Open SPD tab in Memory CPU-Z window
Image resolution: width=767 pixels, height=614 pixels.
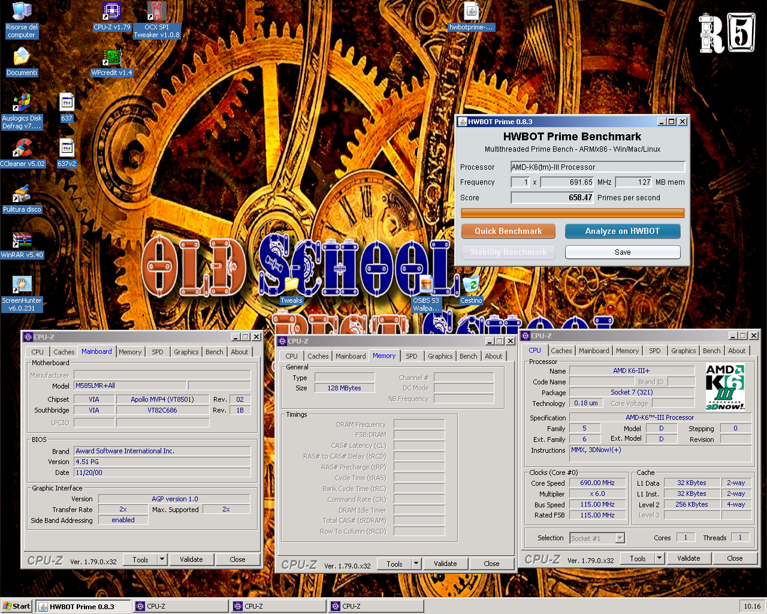point(412,356)
